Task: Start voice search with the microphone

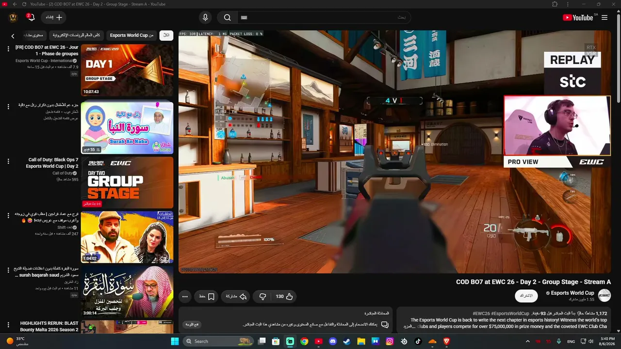Action: 205,17
